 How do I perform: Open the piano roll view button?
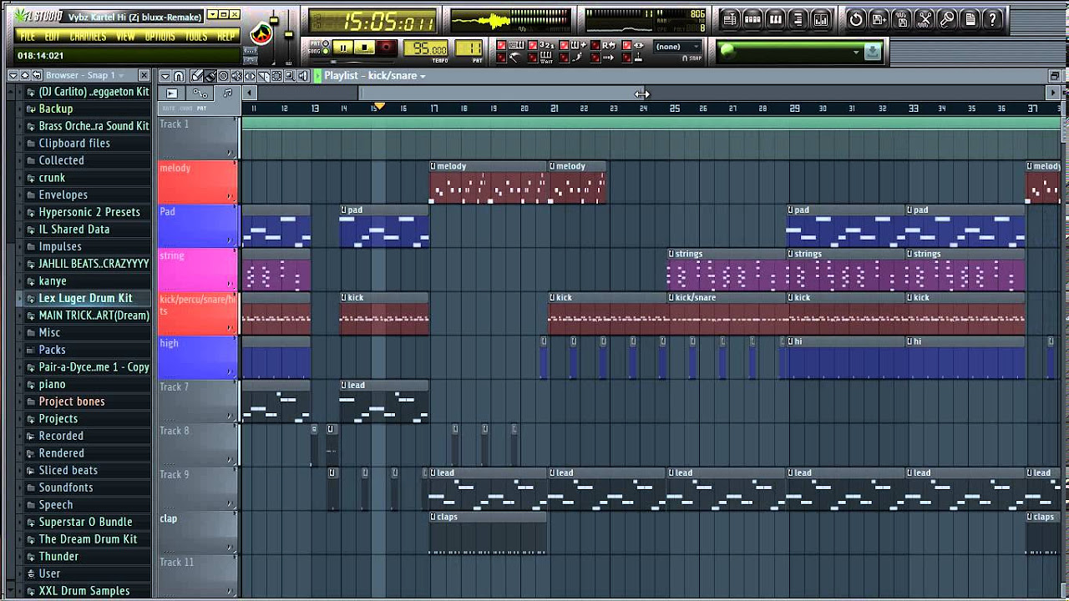pos(776,19)
